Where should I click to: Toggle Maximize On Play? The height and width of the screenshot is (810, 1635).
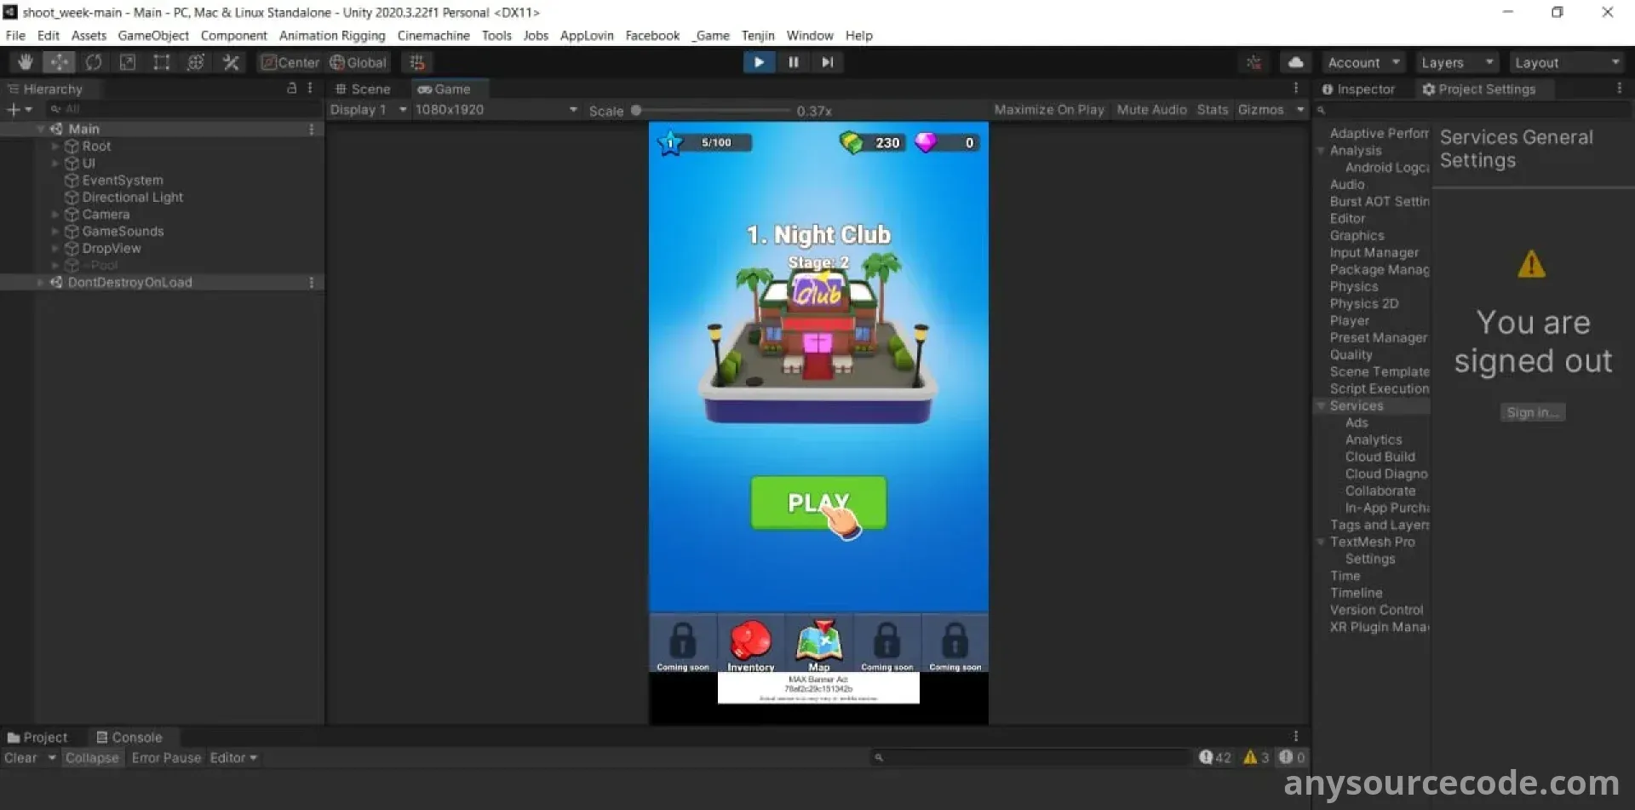[x=1048, y=110]
